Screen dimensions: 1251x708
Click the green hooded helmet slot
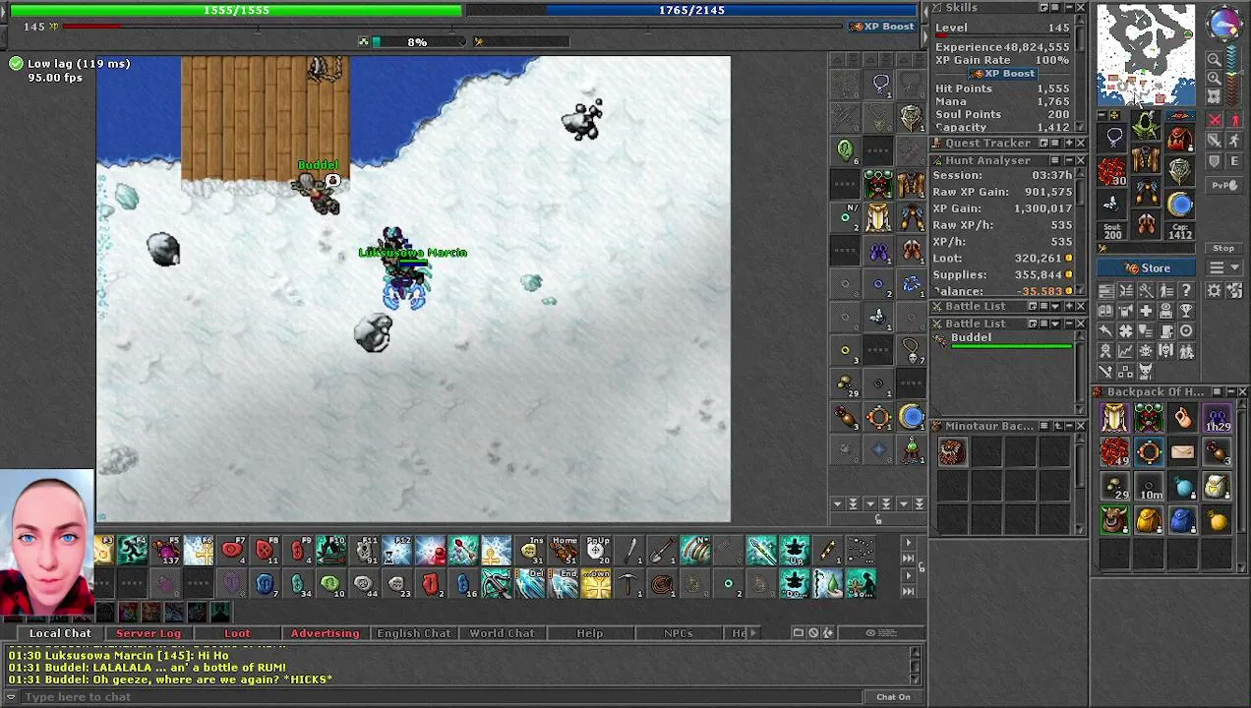point(1146,124)
